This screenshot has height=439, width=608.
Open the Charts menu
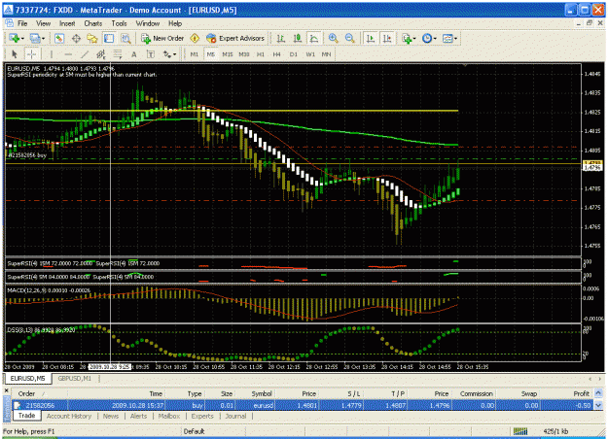click(x=93, y=23)
